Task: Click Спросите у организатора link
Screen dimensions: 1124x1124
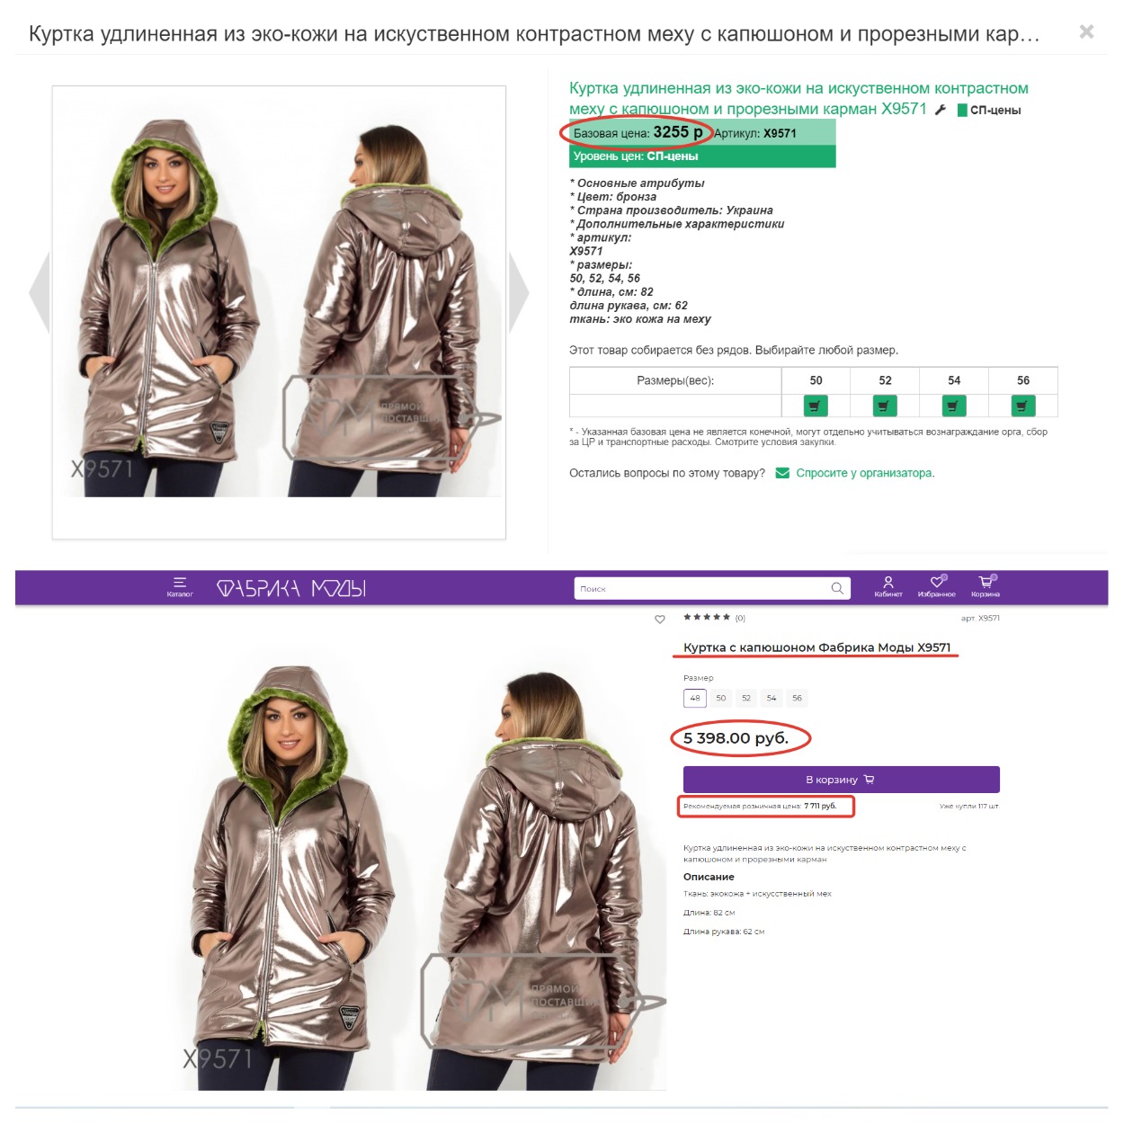Action: (864, 473)
